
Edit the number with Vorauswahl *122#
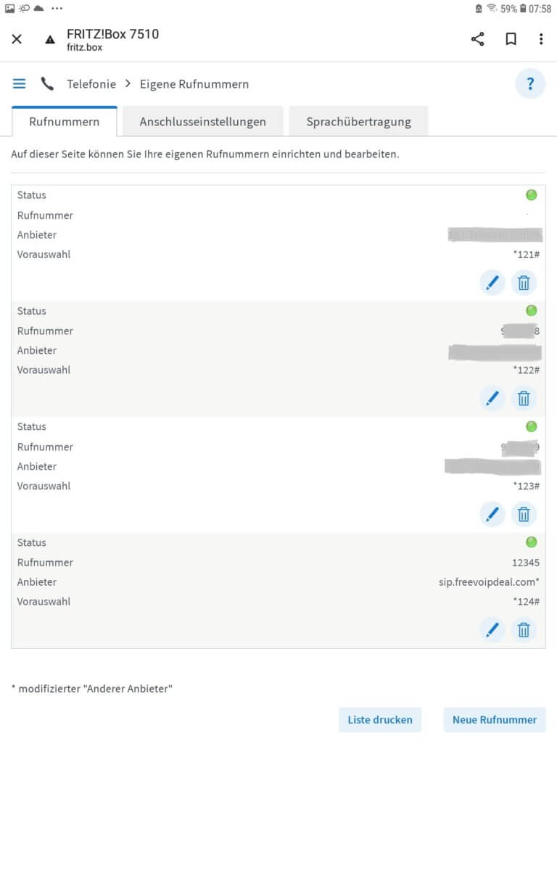click(x=492, y=398)
